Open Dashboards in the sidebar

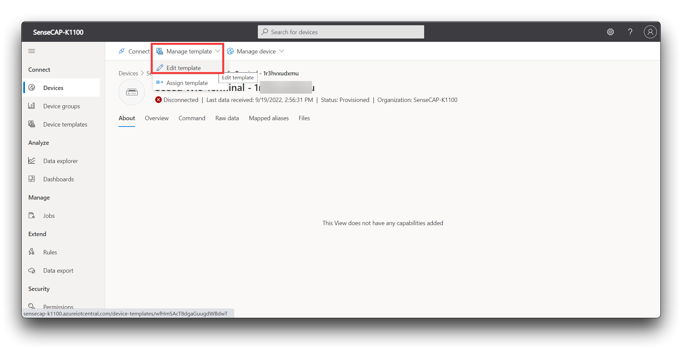coord(62,179)
